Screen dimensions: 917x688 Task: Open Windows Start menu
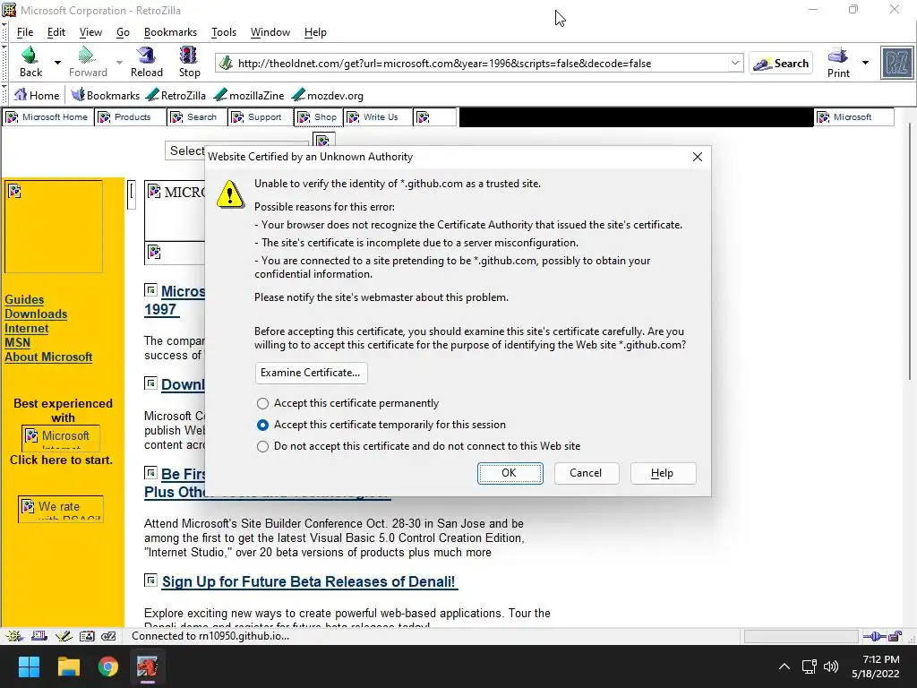click(x=29, y=666)
